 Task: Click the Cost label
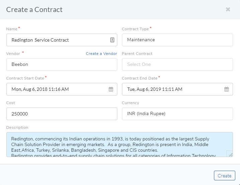[x=11, y=103]
